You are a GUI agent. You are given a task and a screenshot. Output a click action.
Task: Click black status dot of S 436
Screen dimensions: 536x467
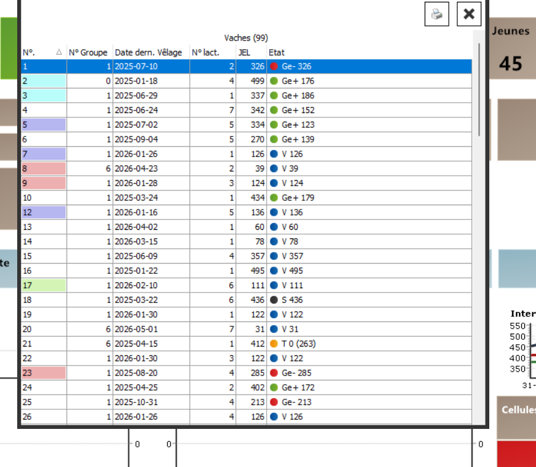coord(274,300)
